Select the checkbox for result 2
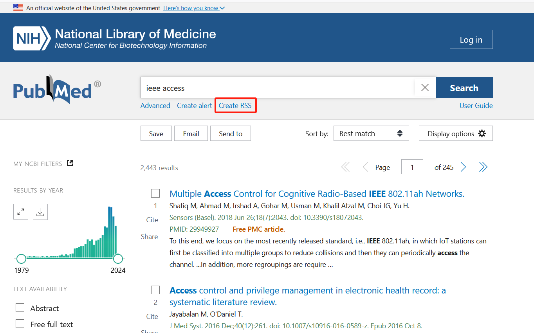534x333 pixels. click(x=155, y=290)
